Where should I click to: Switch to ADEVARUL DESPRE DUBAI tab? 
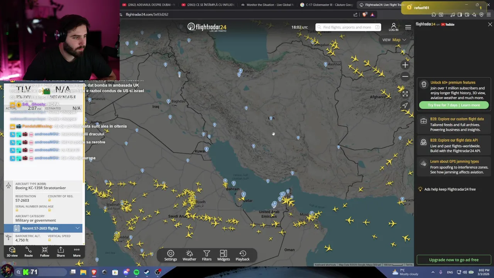point(149,5)
